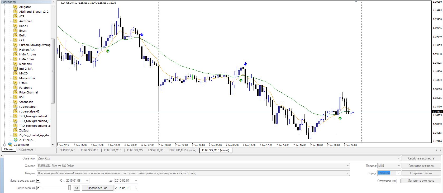Click the visualization speed slider

point(57,188)
